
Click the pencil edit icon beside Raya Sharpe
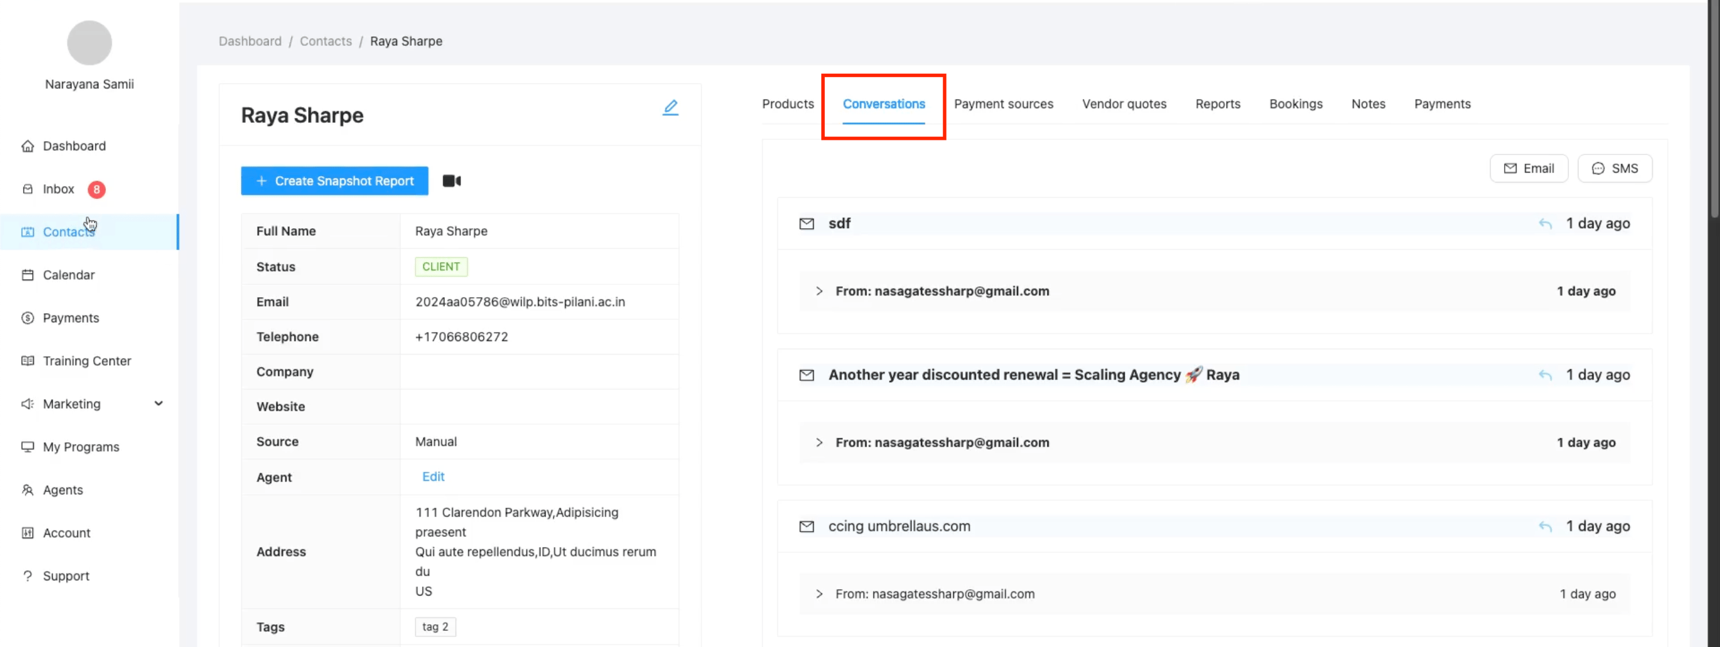pos(670,108)
